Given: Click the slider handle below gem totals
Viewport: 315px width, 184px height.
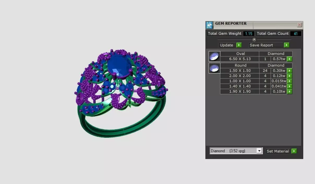Looking at the screenshot, I should pyautogui.click(x=254, y=39).
